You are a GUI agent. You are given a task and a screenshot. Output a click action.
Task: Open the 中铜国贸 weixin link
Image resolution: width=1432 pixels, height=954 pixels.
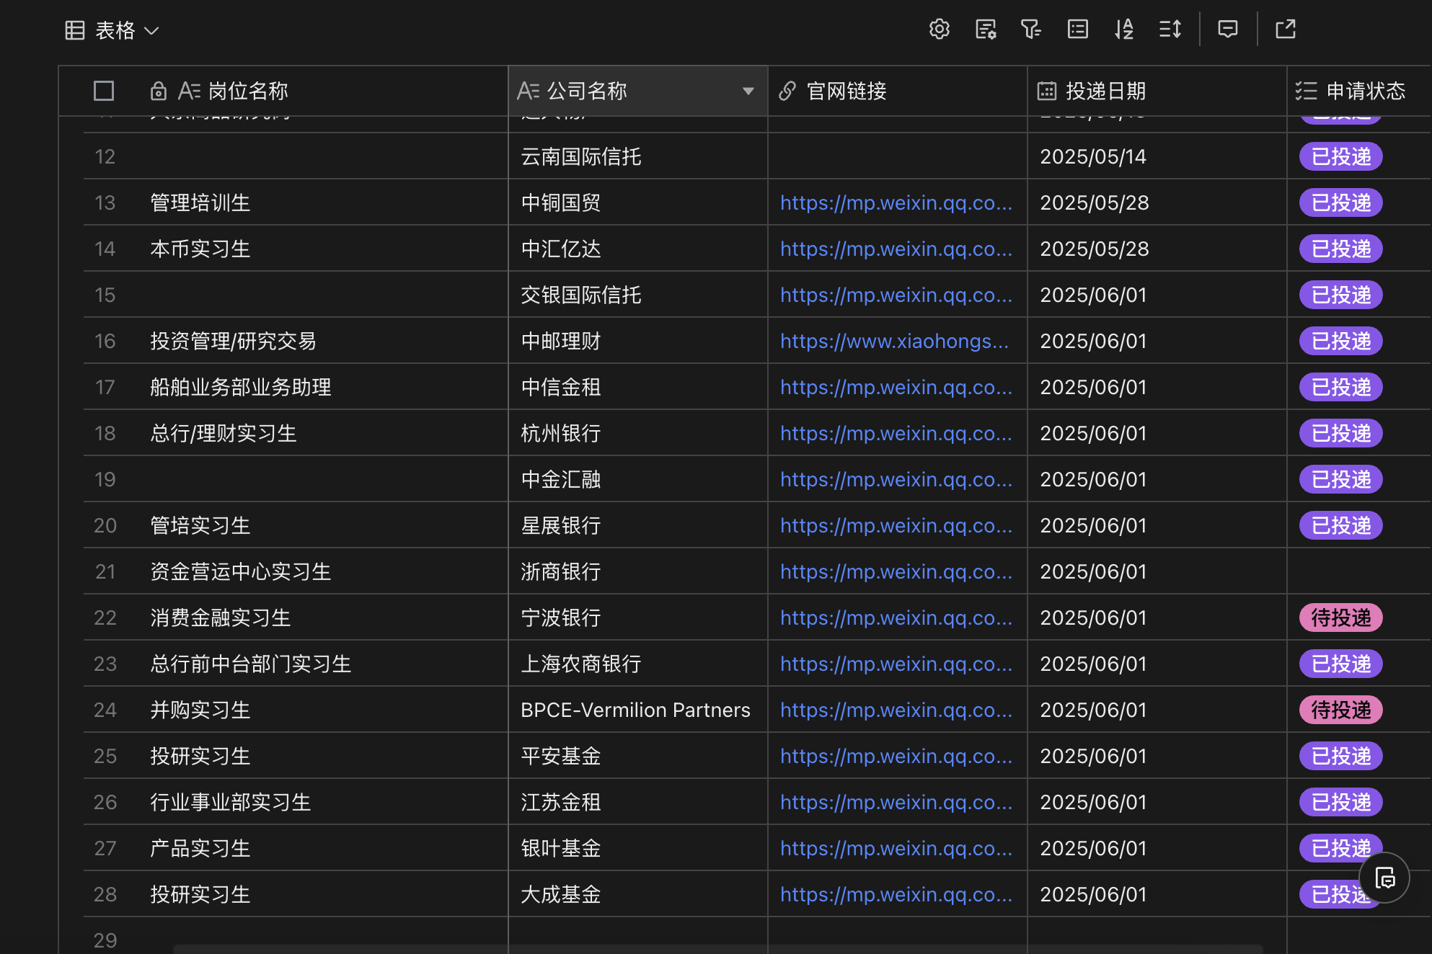point(896,202)
